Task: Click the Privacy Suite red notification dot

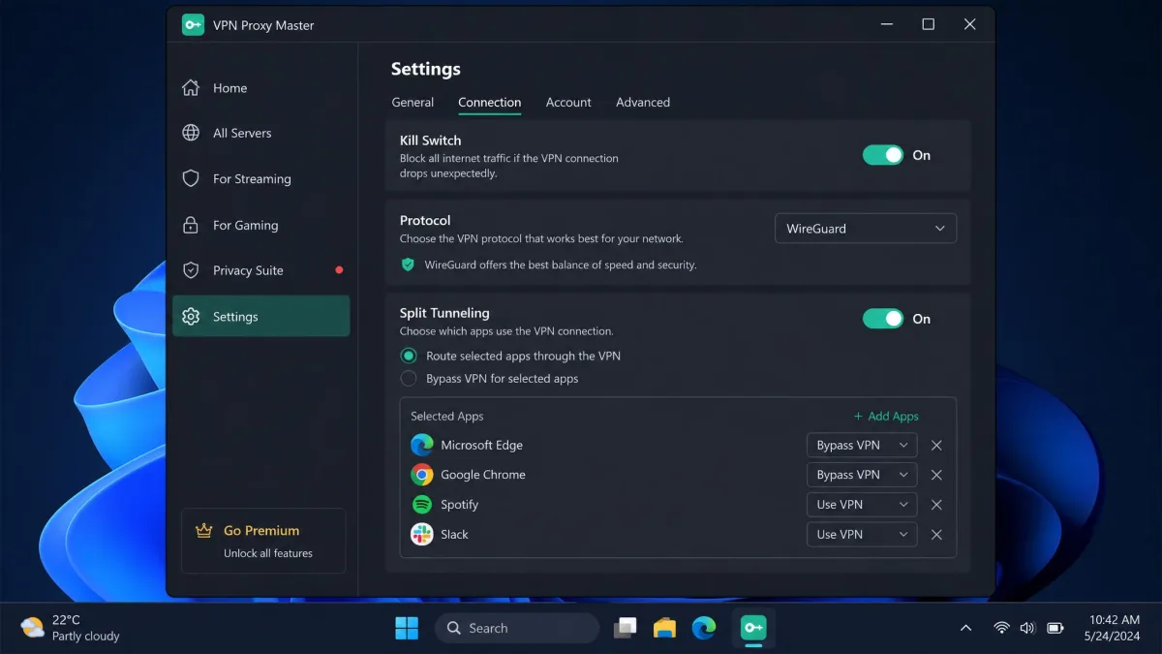Action: 339,270
